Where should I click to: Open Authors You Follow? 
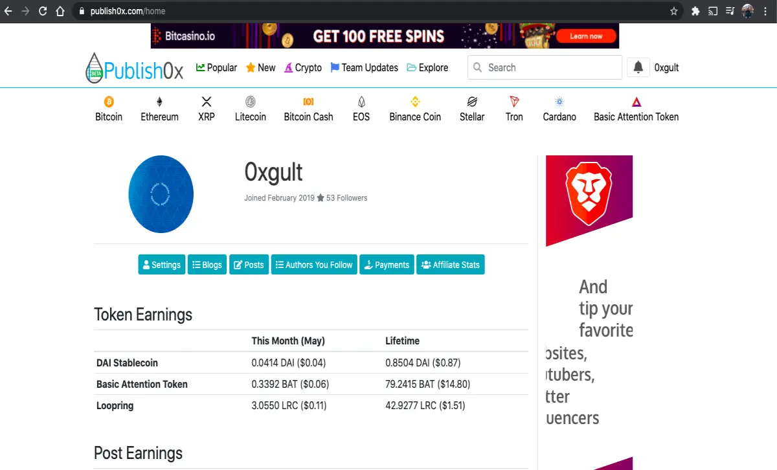click(314, 265)
